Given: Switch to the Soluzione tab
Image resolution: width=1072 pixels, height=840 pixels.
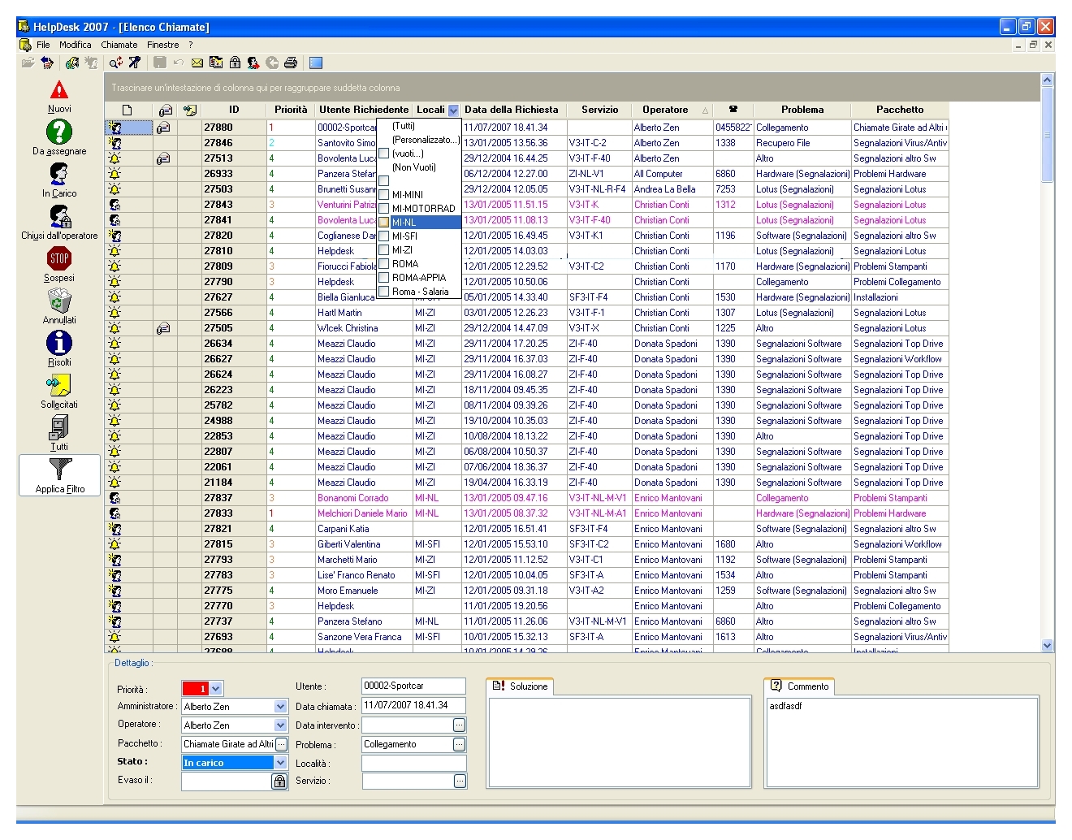Looking at the screenshot, I should 521,686.
